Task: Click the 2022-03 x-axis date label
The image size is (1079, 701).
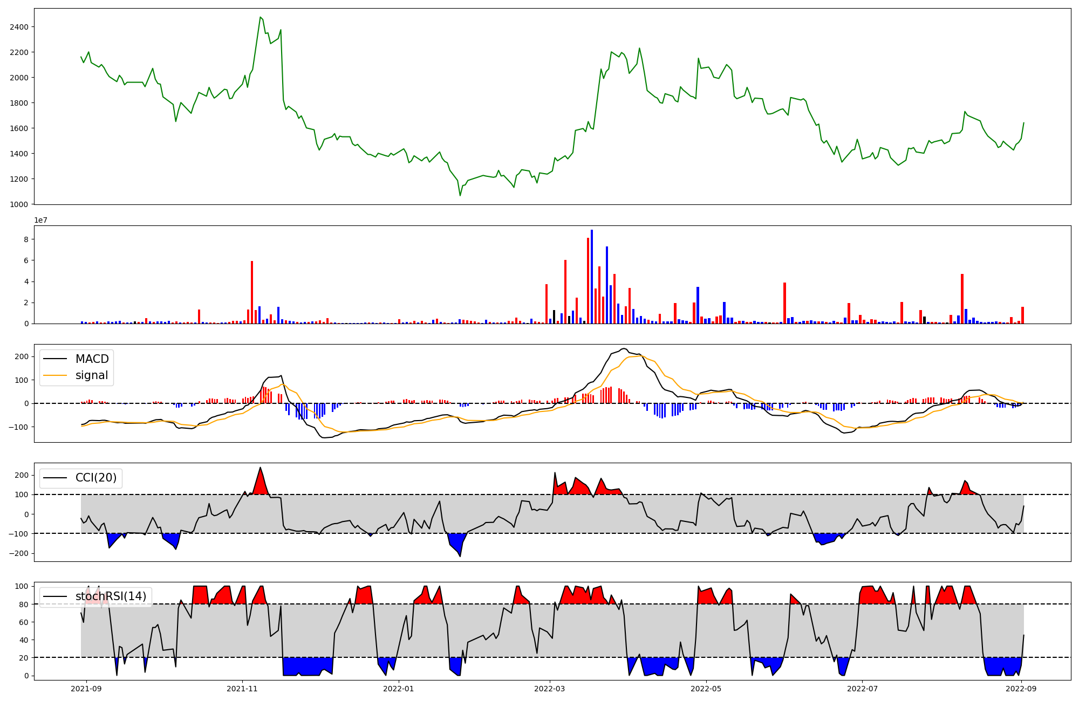Action: pos(550,689)
